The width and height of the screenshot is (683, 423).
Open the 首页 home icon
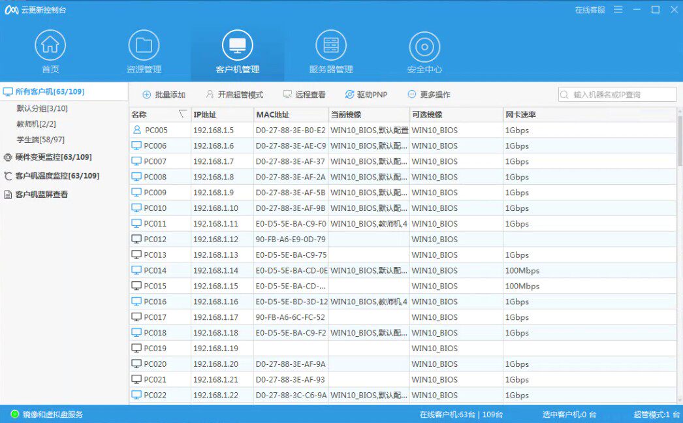(x=50, y=45)
